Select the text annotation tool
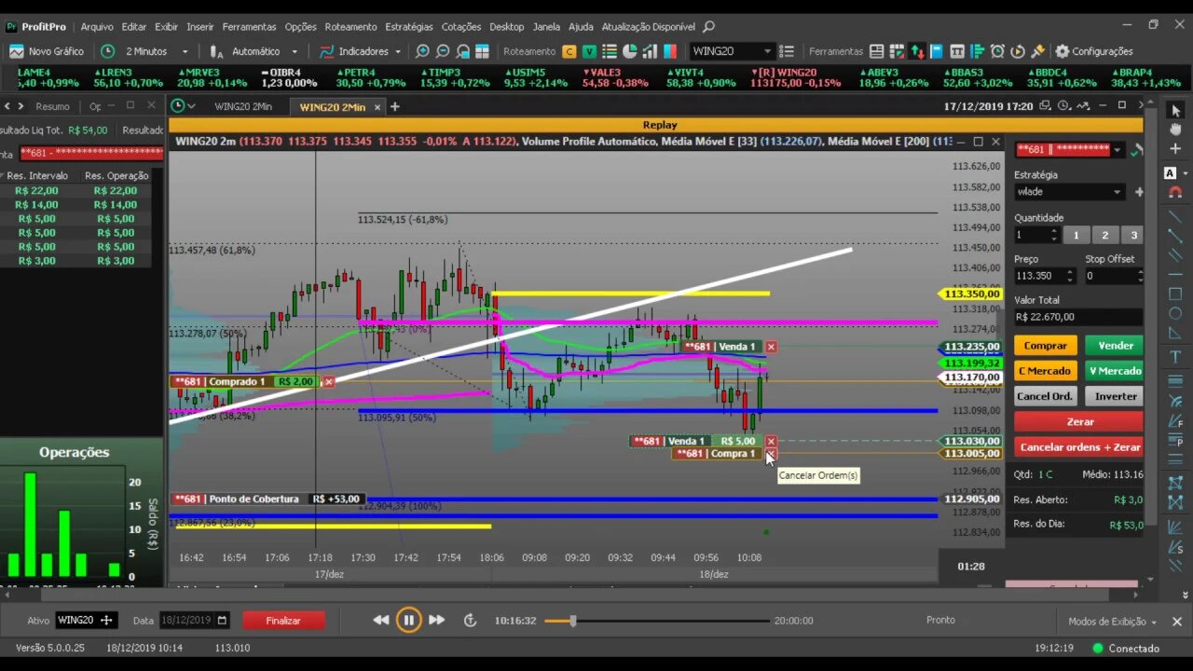The image size is (1193, 671). [1175, 357]
